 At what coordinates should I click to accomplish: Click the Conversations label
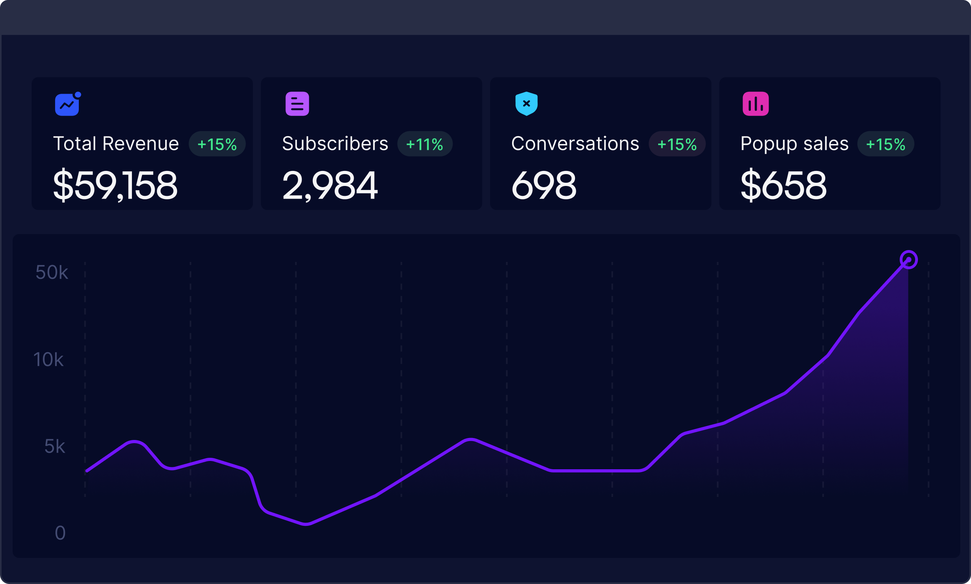(x=575, y=144)
